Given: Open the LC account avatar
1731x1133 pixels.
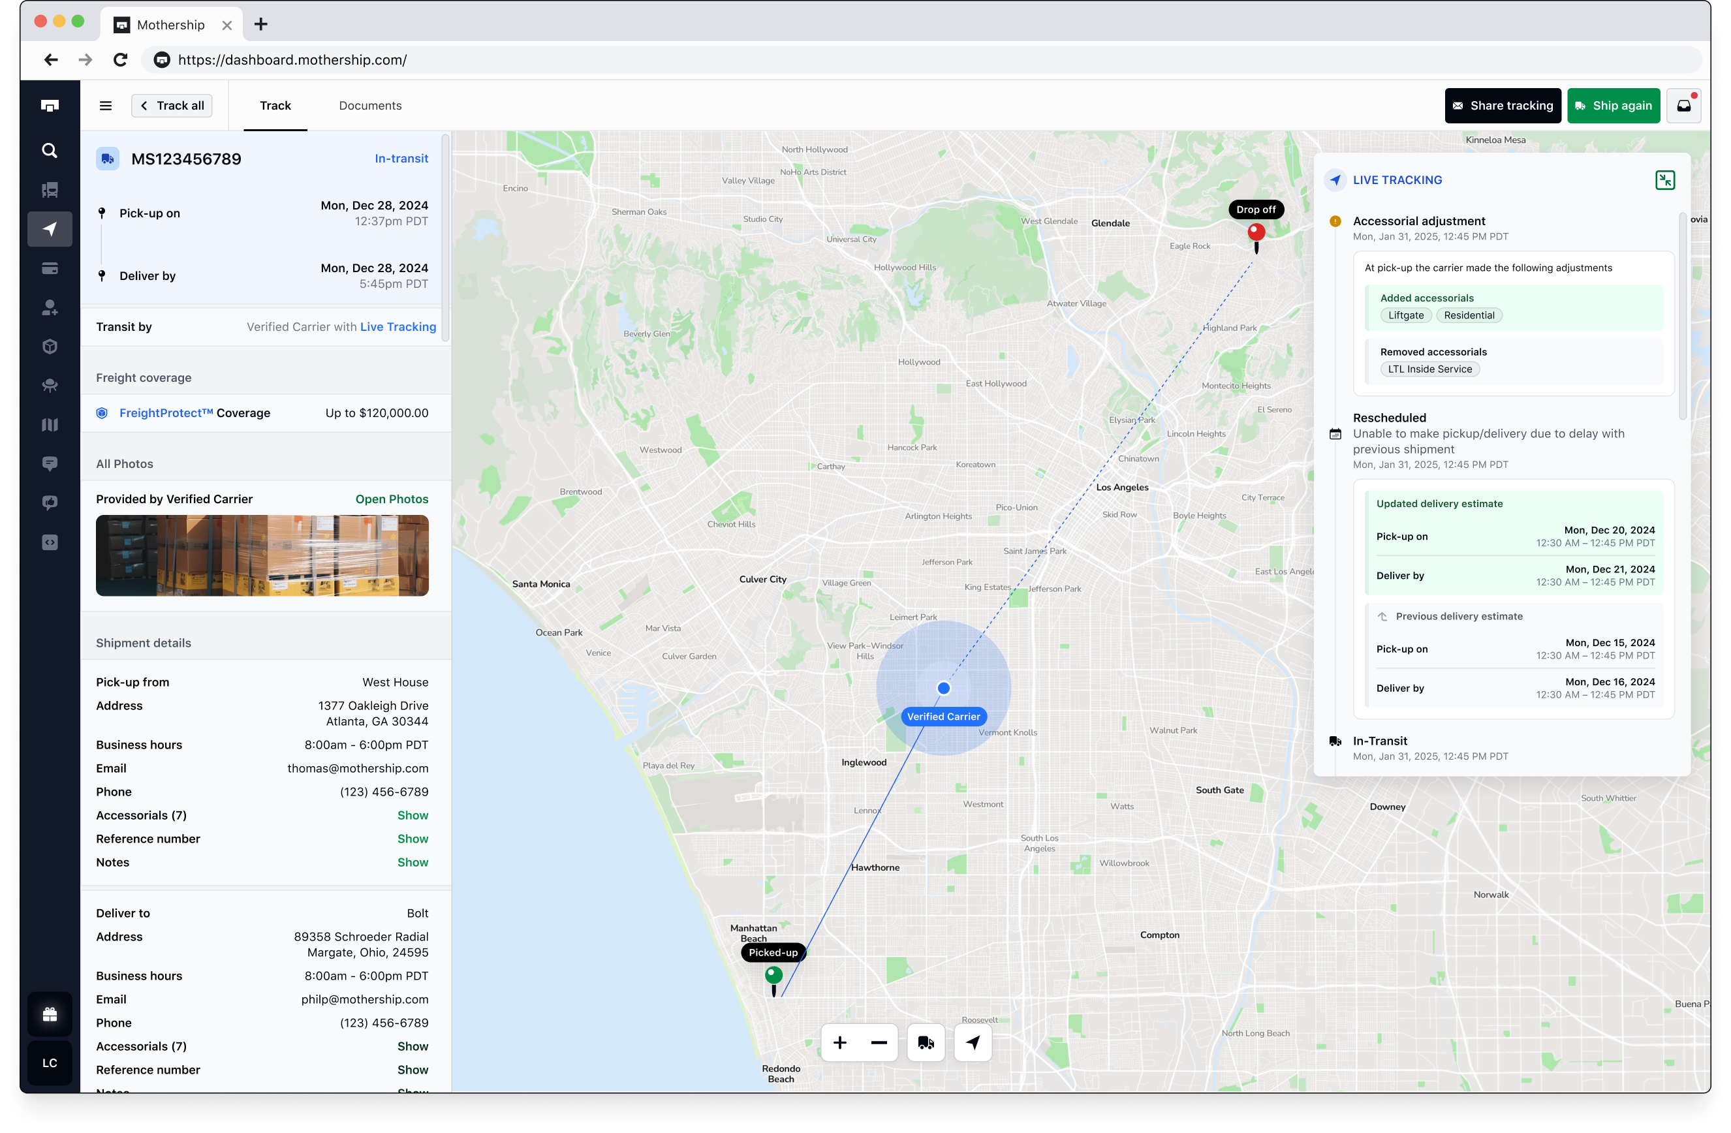Looking at the screenshot, I should [x=50, y=1063].
